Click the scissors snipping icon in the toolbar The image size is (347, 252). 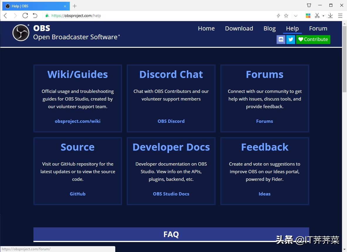coord(317,16)
